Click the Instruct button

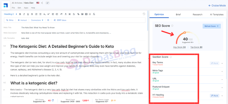tap(22, 20)
